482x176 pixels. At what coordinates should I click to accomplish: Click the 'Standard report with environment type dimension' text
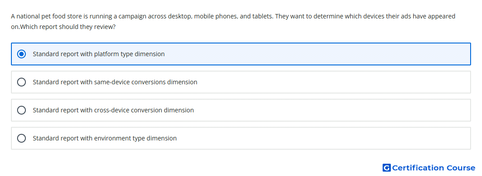coord(105,138)
